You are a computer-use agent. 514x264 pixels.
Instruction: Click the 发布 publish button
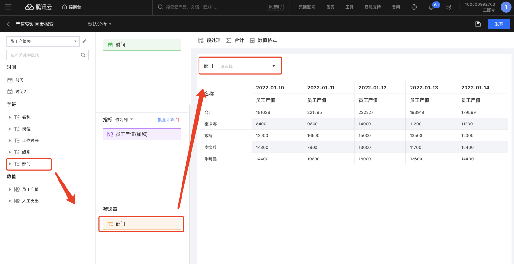[499, 24]
